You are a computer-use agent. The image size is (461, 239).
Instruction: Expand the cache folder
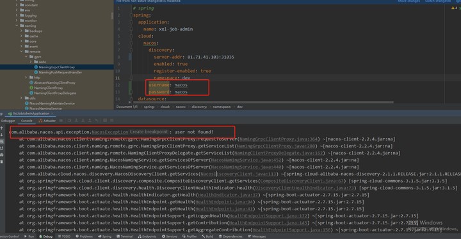[22, 36]
